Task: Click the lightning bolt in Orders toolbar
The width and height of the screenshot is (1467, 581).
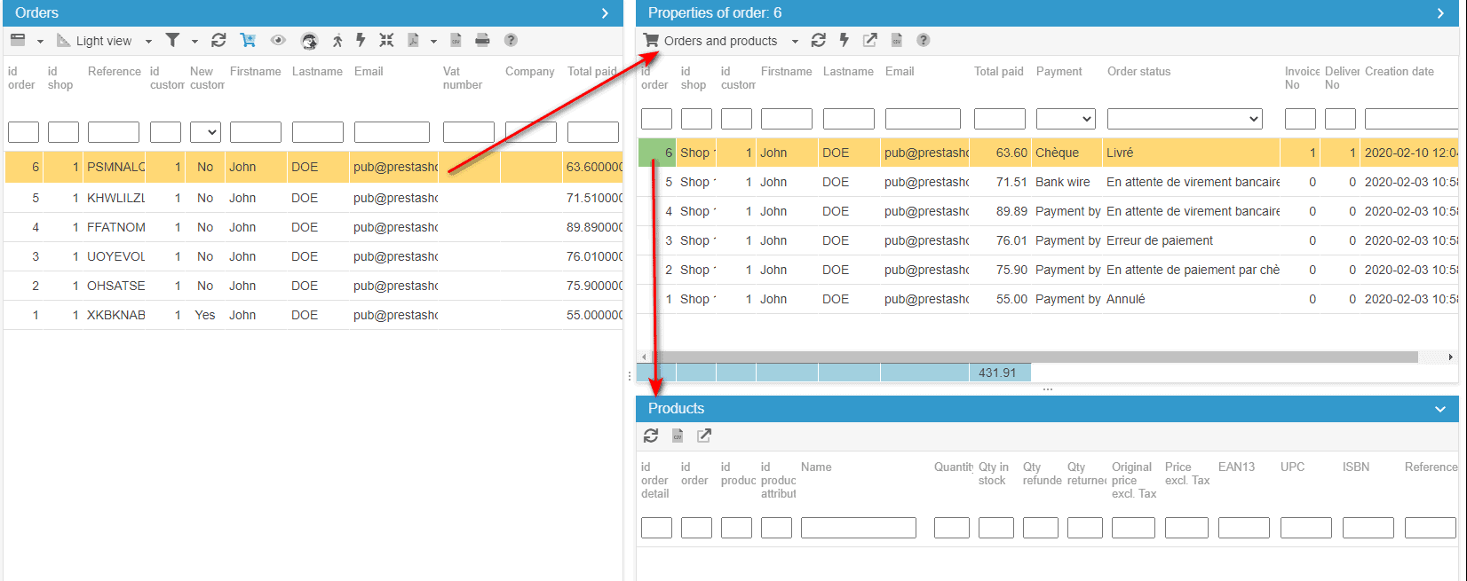Action: pyautogui.click(x=361, y=40)
